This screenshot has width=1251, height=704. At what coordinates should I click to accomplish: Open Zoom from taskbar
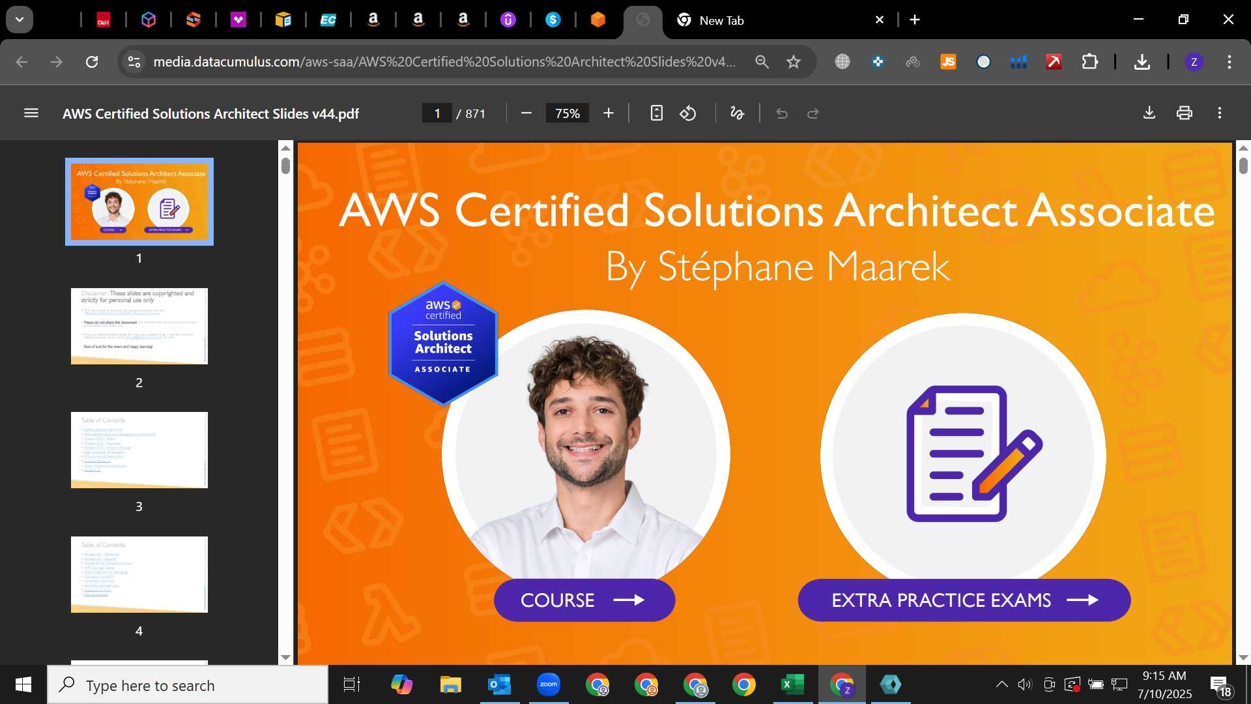tap(549, 684)
